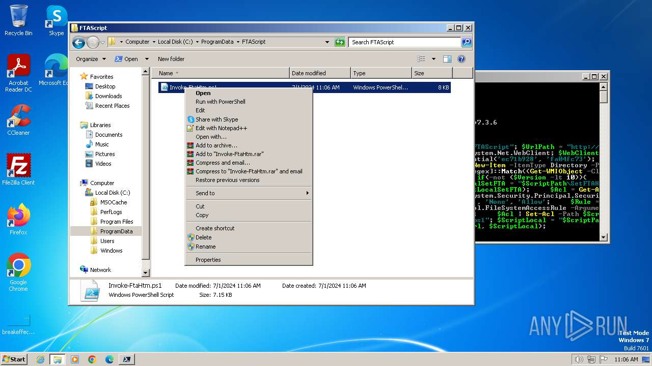Viewport: 652px width, 366px height.
Task: Click Chrome icon in the taskbar
Action: [92, 359]
